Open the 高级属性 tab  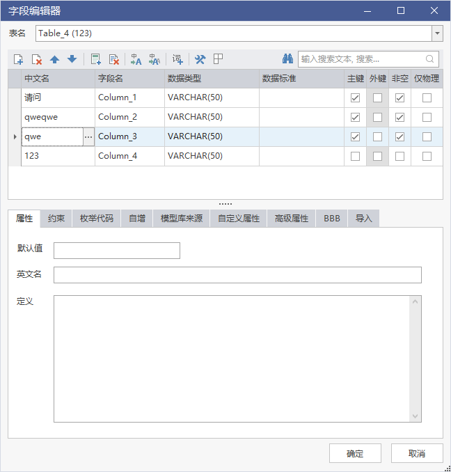tap(292, 219)
